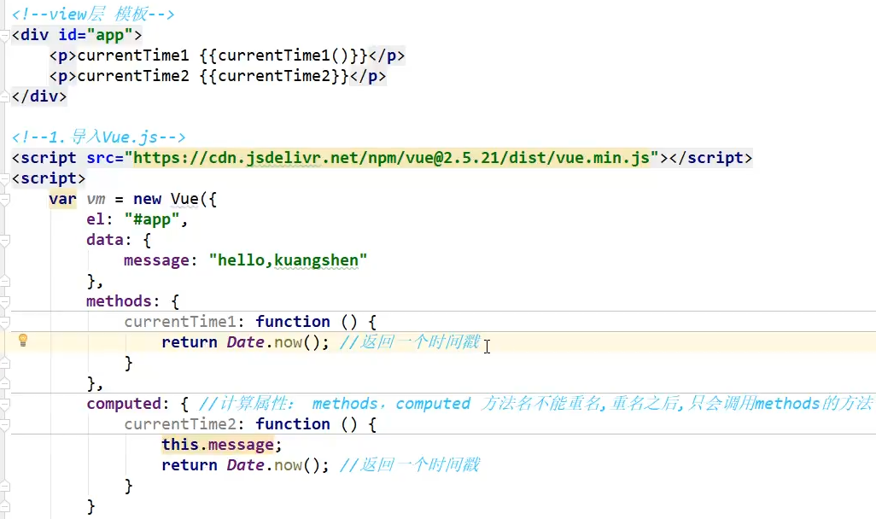Collapse the methods: { block fold marker

click(5, 301)
